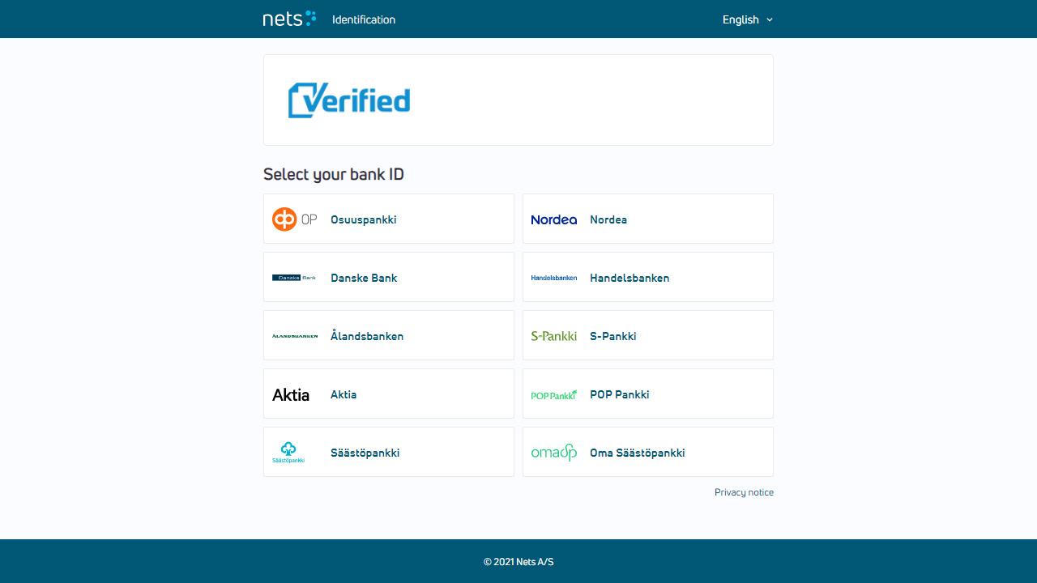Pick Handelsbanken bank ID label
This screenshot has width=1037, height=583.
coord(629,278)
